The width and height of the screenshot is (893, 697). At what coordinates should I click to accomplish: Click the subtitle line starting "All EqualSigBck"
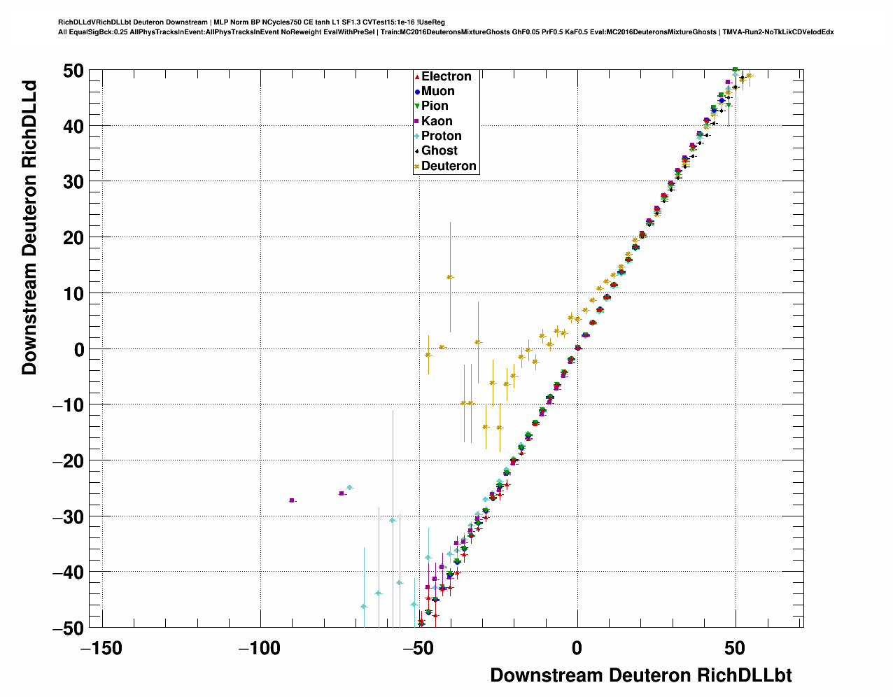(445, 32)
